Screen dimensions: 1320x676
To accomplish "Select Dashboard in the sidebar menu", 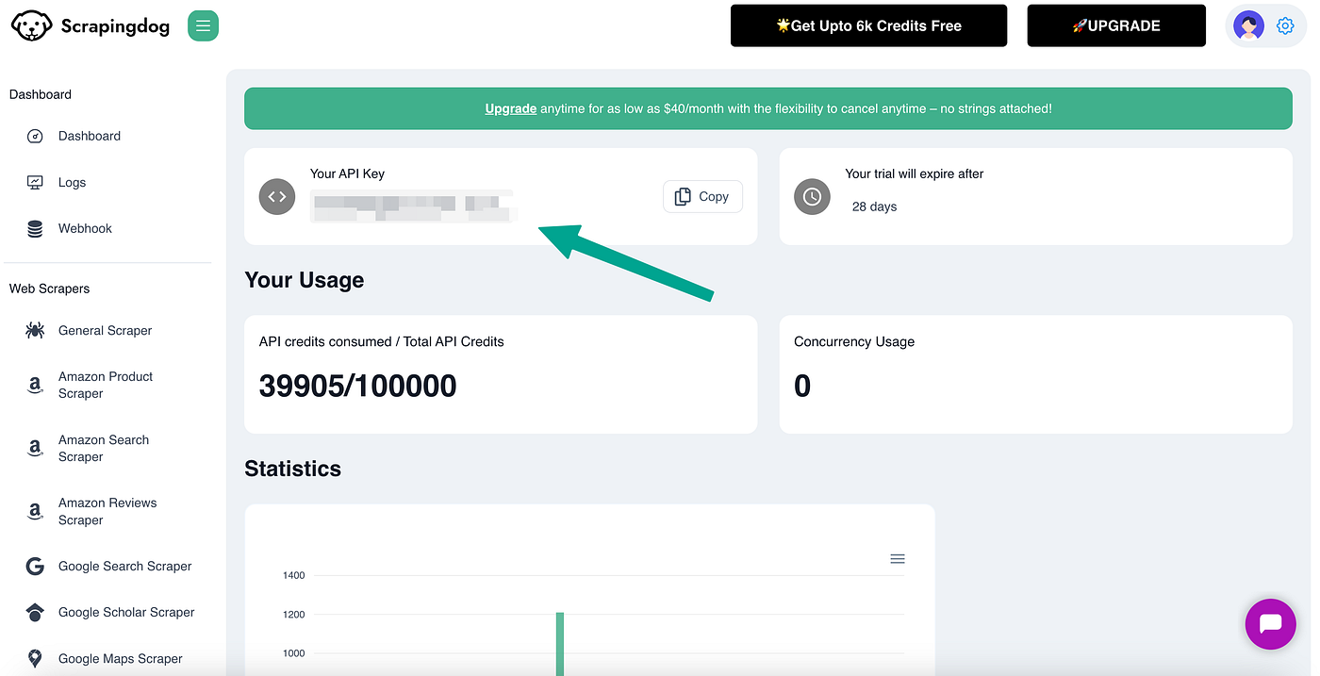I will click(90, 137).
